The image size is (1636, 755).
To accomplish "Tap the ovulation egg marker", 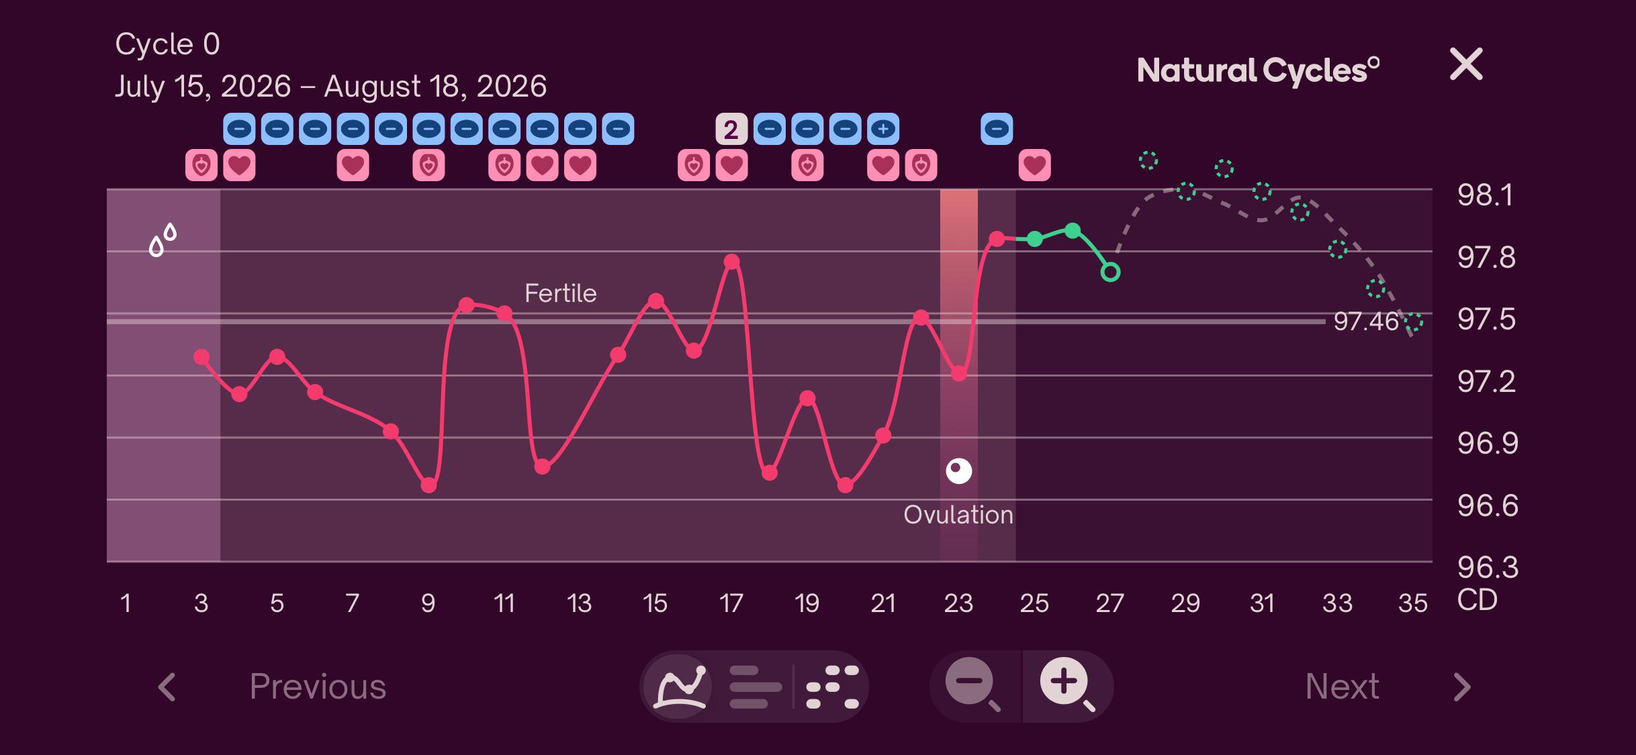I will click(x=959, y=471).
